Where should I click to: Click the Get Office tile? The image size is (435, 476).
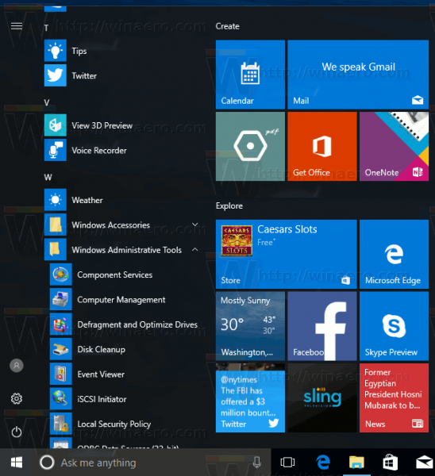tap(322, 146)
